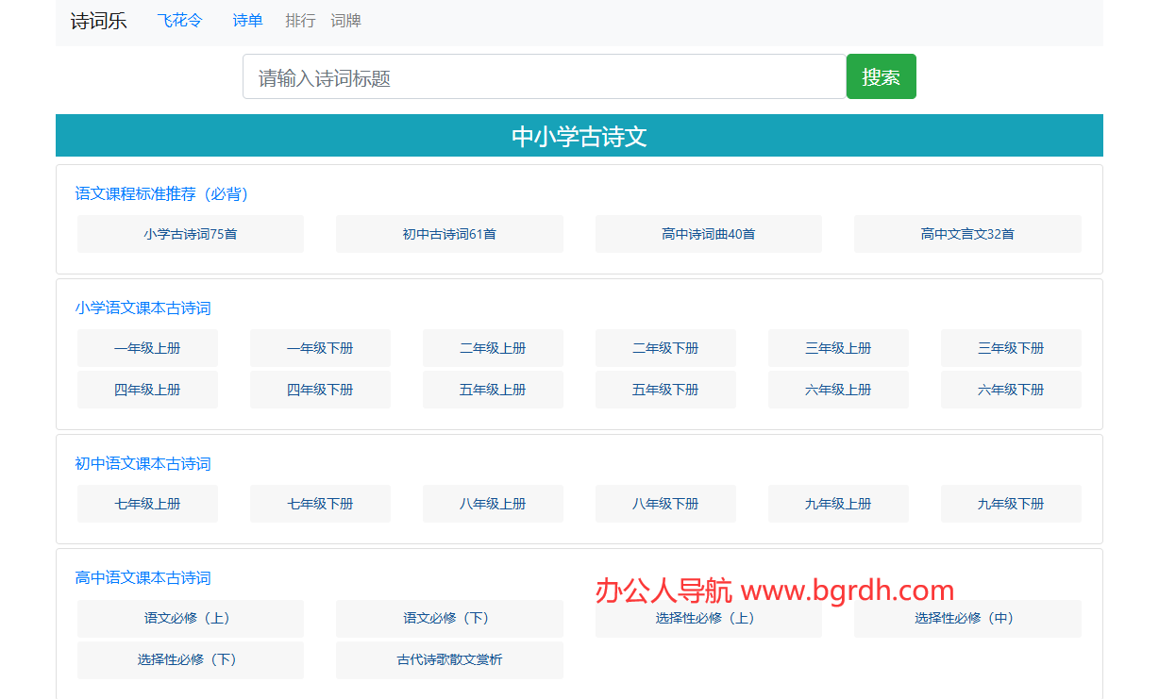Screen dimensions: 1159x699
Task: Switch to the 诗单 navigation item
Action: 247,21
